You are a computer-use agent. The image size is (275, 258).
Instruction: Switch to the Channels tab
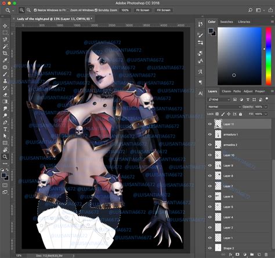(x=226, y=91)
